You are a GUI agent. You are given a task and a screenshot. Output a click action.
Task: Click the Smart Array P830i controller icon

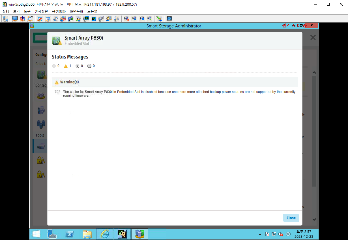[57, 40]
